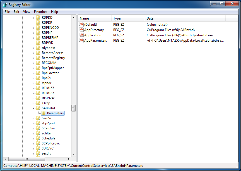Screen dimensions: 241x171
Task: Select the Parameters subkey label
Action: (55, 113)
